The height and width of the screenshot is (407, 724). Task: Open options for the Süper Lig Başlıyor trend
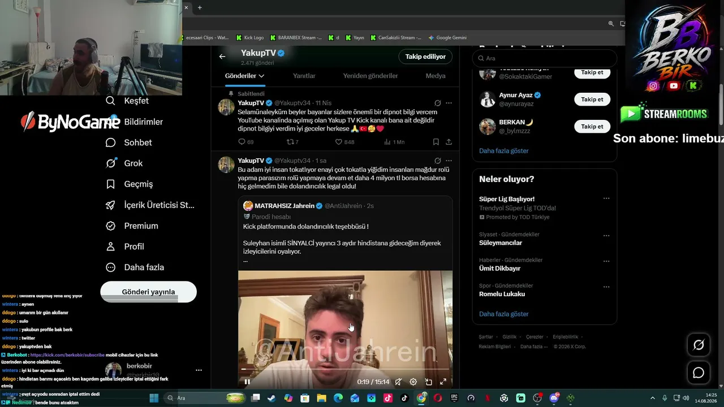(606, 198)
